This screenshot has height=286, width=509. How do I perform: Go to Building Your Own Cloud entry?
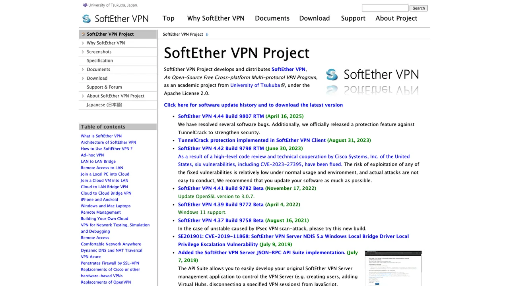click(x=105, y=218)
